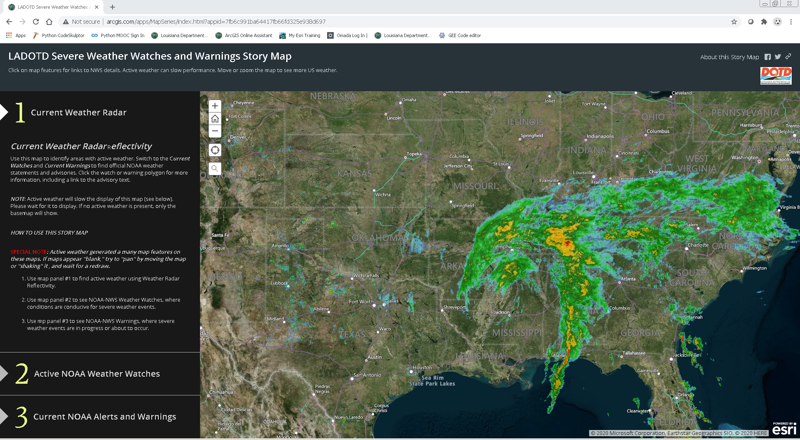This screenshot has height=440, width=800.
Task: Open the user profile avatar
Action: tap(777, 22)
